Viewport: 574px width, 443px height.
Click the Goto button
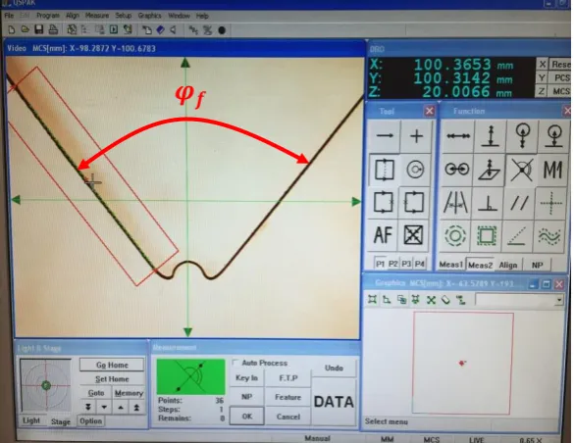tap(96, 393)
